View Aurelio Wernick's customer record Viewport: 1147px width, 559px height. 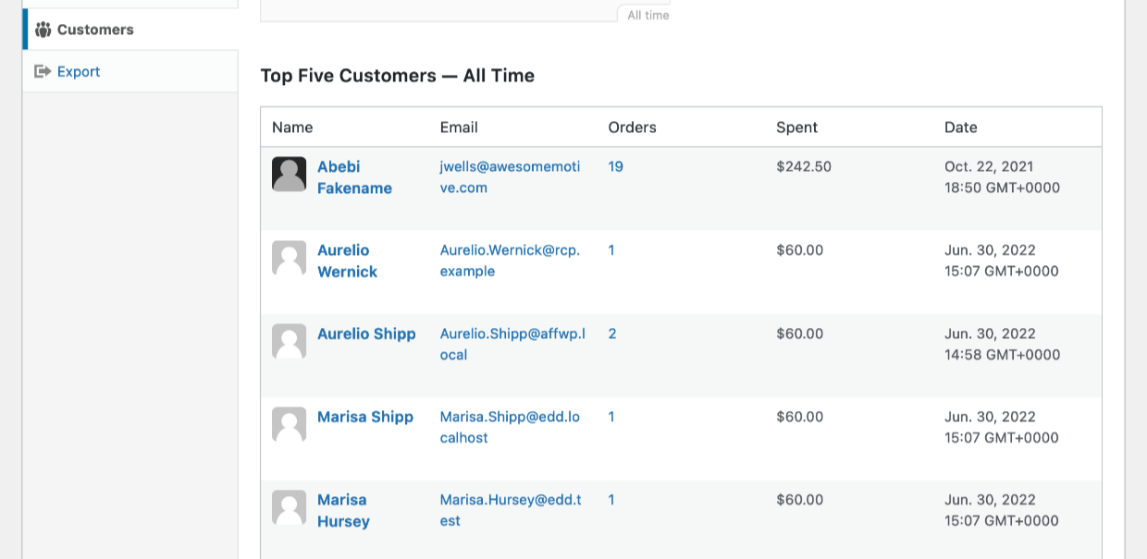tap(347, 261)
